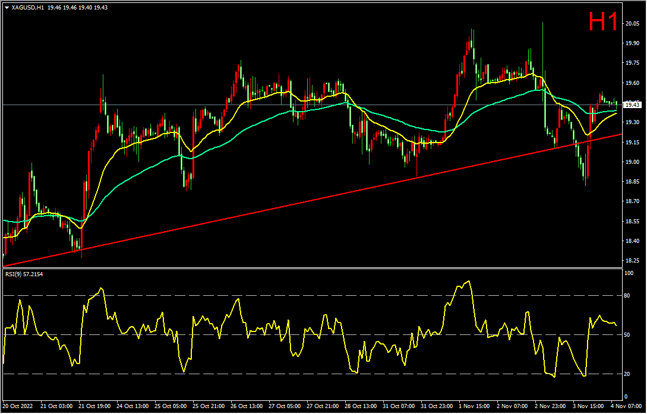This screenshot has height=414, width=647.
Task: Click the RSI(9) 57.2154 indicator label
Action: [24, 274]
